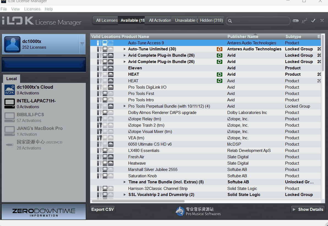328x226 pixels.
Task: Open the dc1000tx account dropdown arrow
Action: pos(82,44)
